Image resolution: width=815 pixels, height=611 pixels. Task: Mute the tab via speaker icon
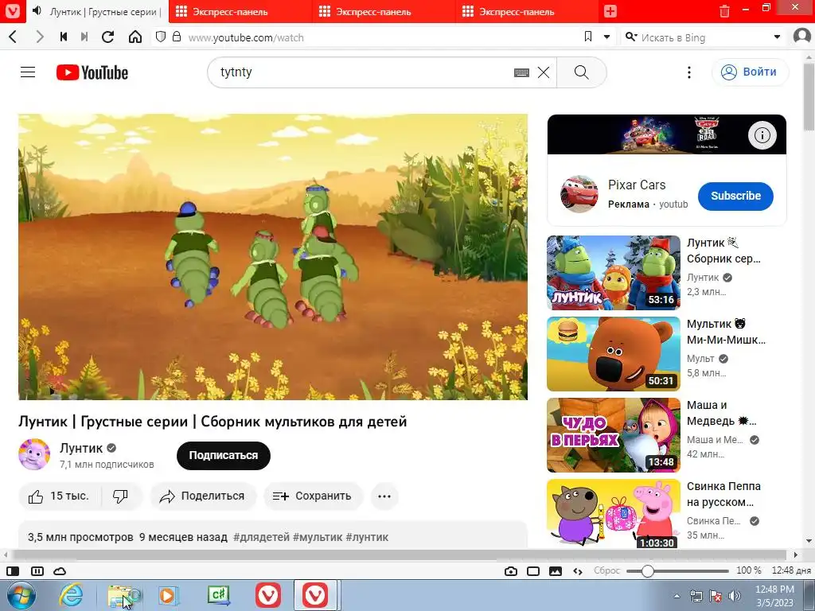tap(37, 11)
